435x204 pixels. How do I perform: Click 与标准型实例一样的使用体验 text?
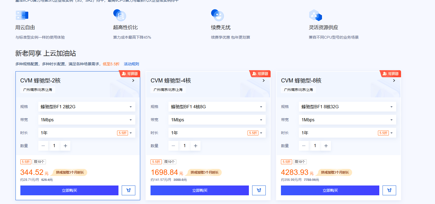tap(40, 37)
